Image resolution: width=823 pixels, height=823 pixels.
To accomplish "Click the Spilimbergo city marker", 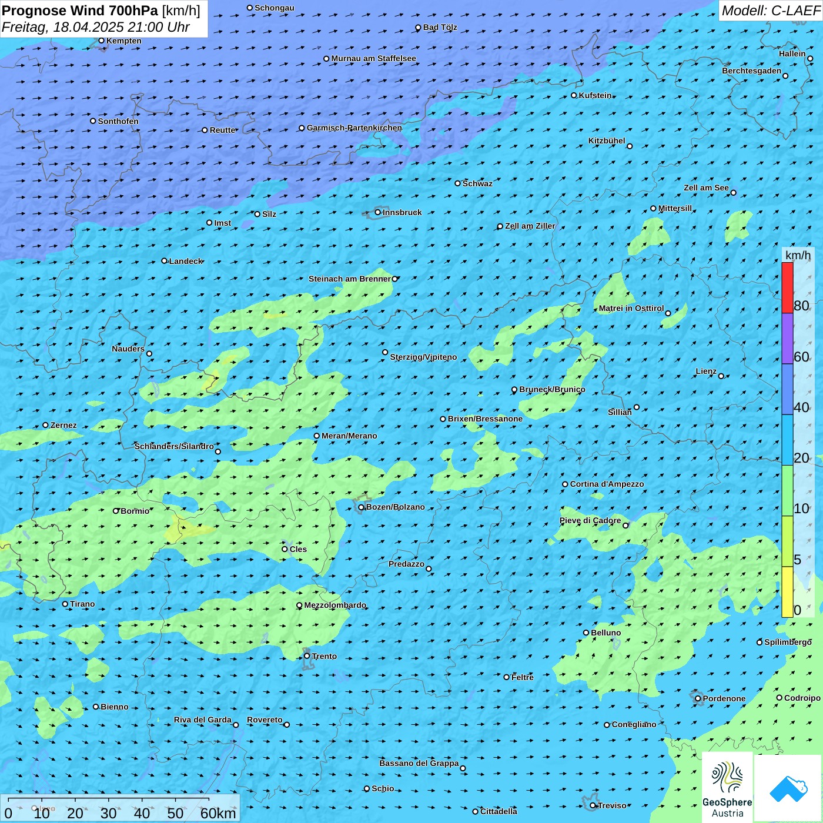I will (760, 643).
